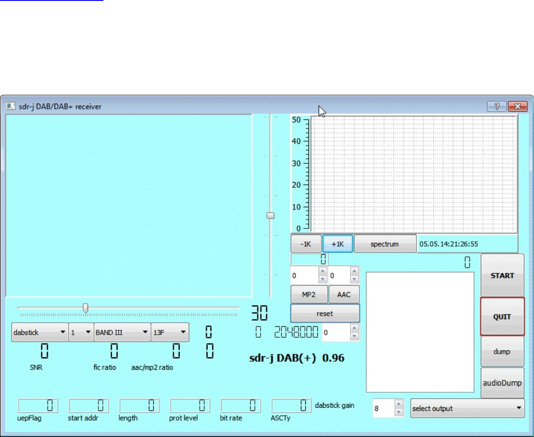534x437 pixels.
Task: Click the length LCD display
Action: point(139,405)
